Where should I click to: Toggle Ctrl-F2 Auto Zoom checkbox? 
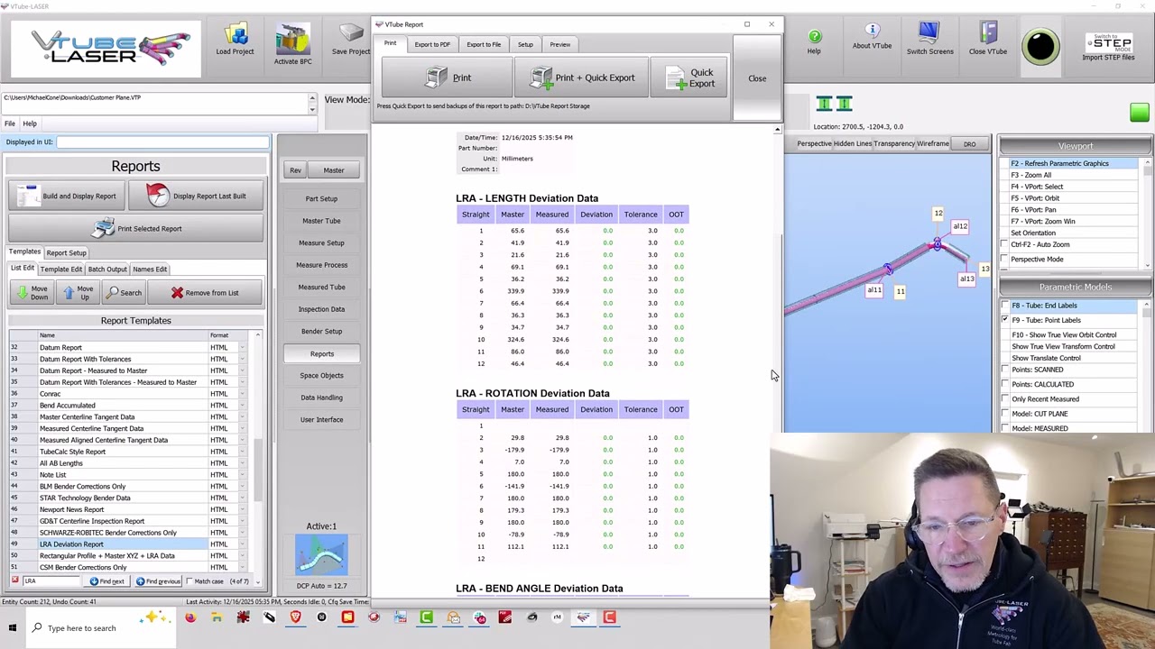click(x=1004, y=244)
